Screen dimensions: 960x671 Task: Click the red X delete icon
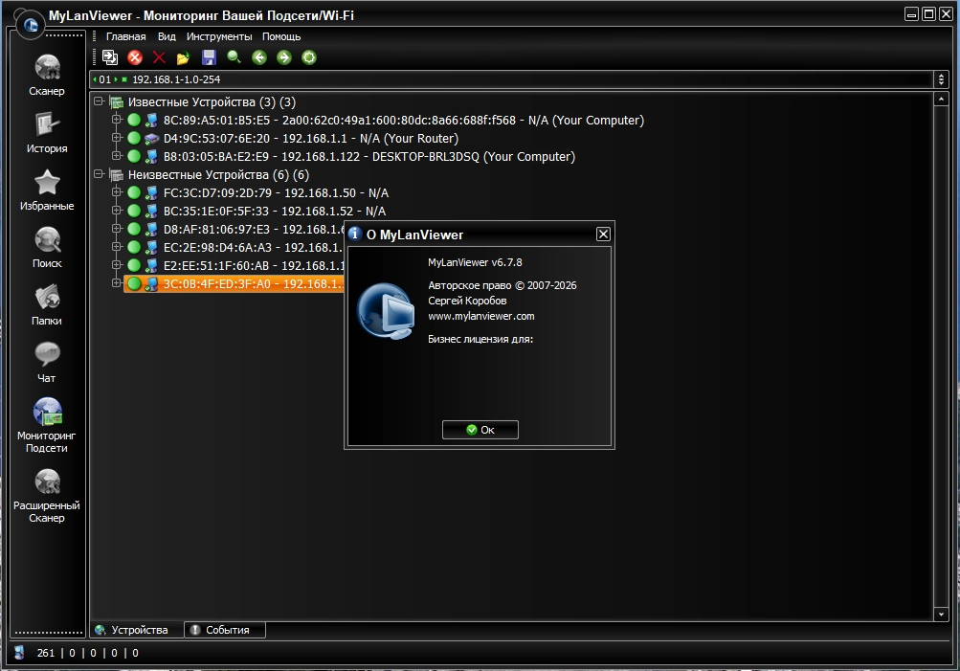(x=159, y=57)
